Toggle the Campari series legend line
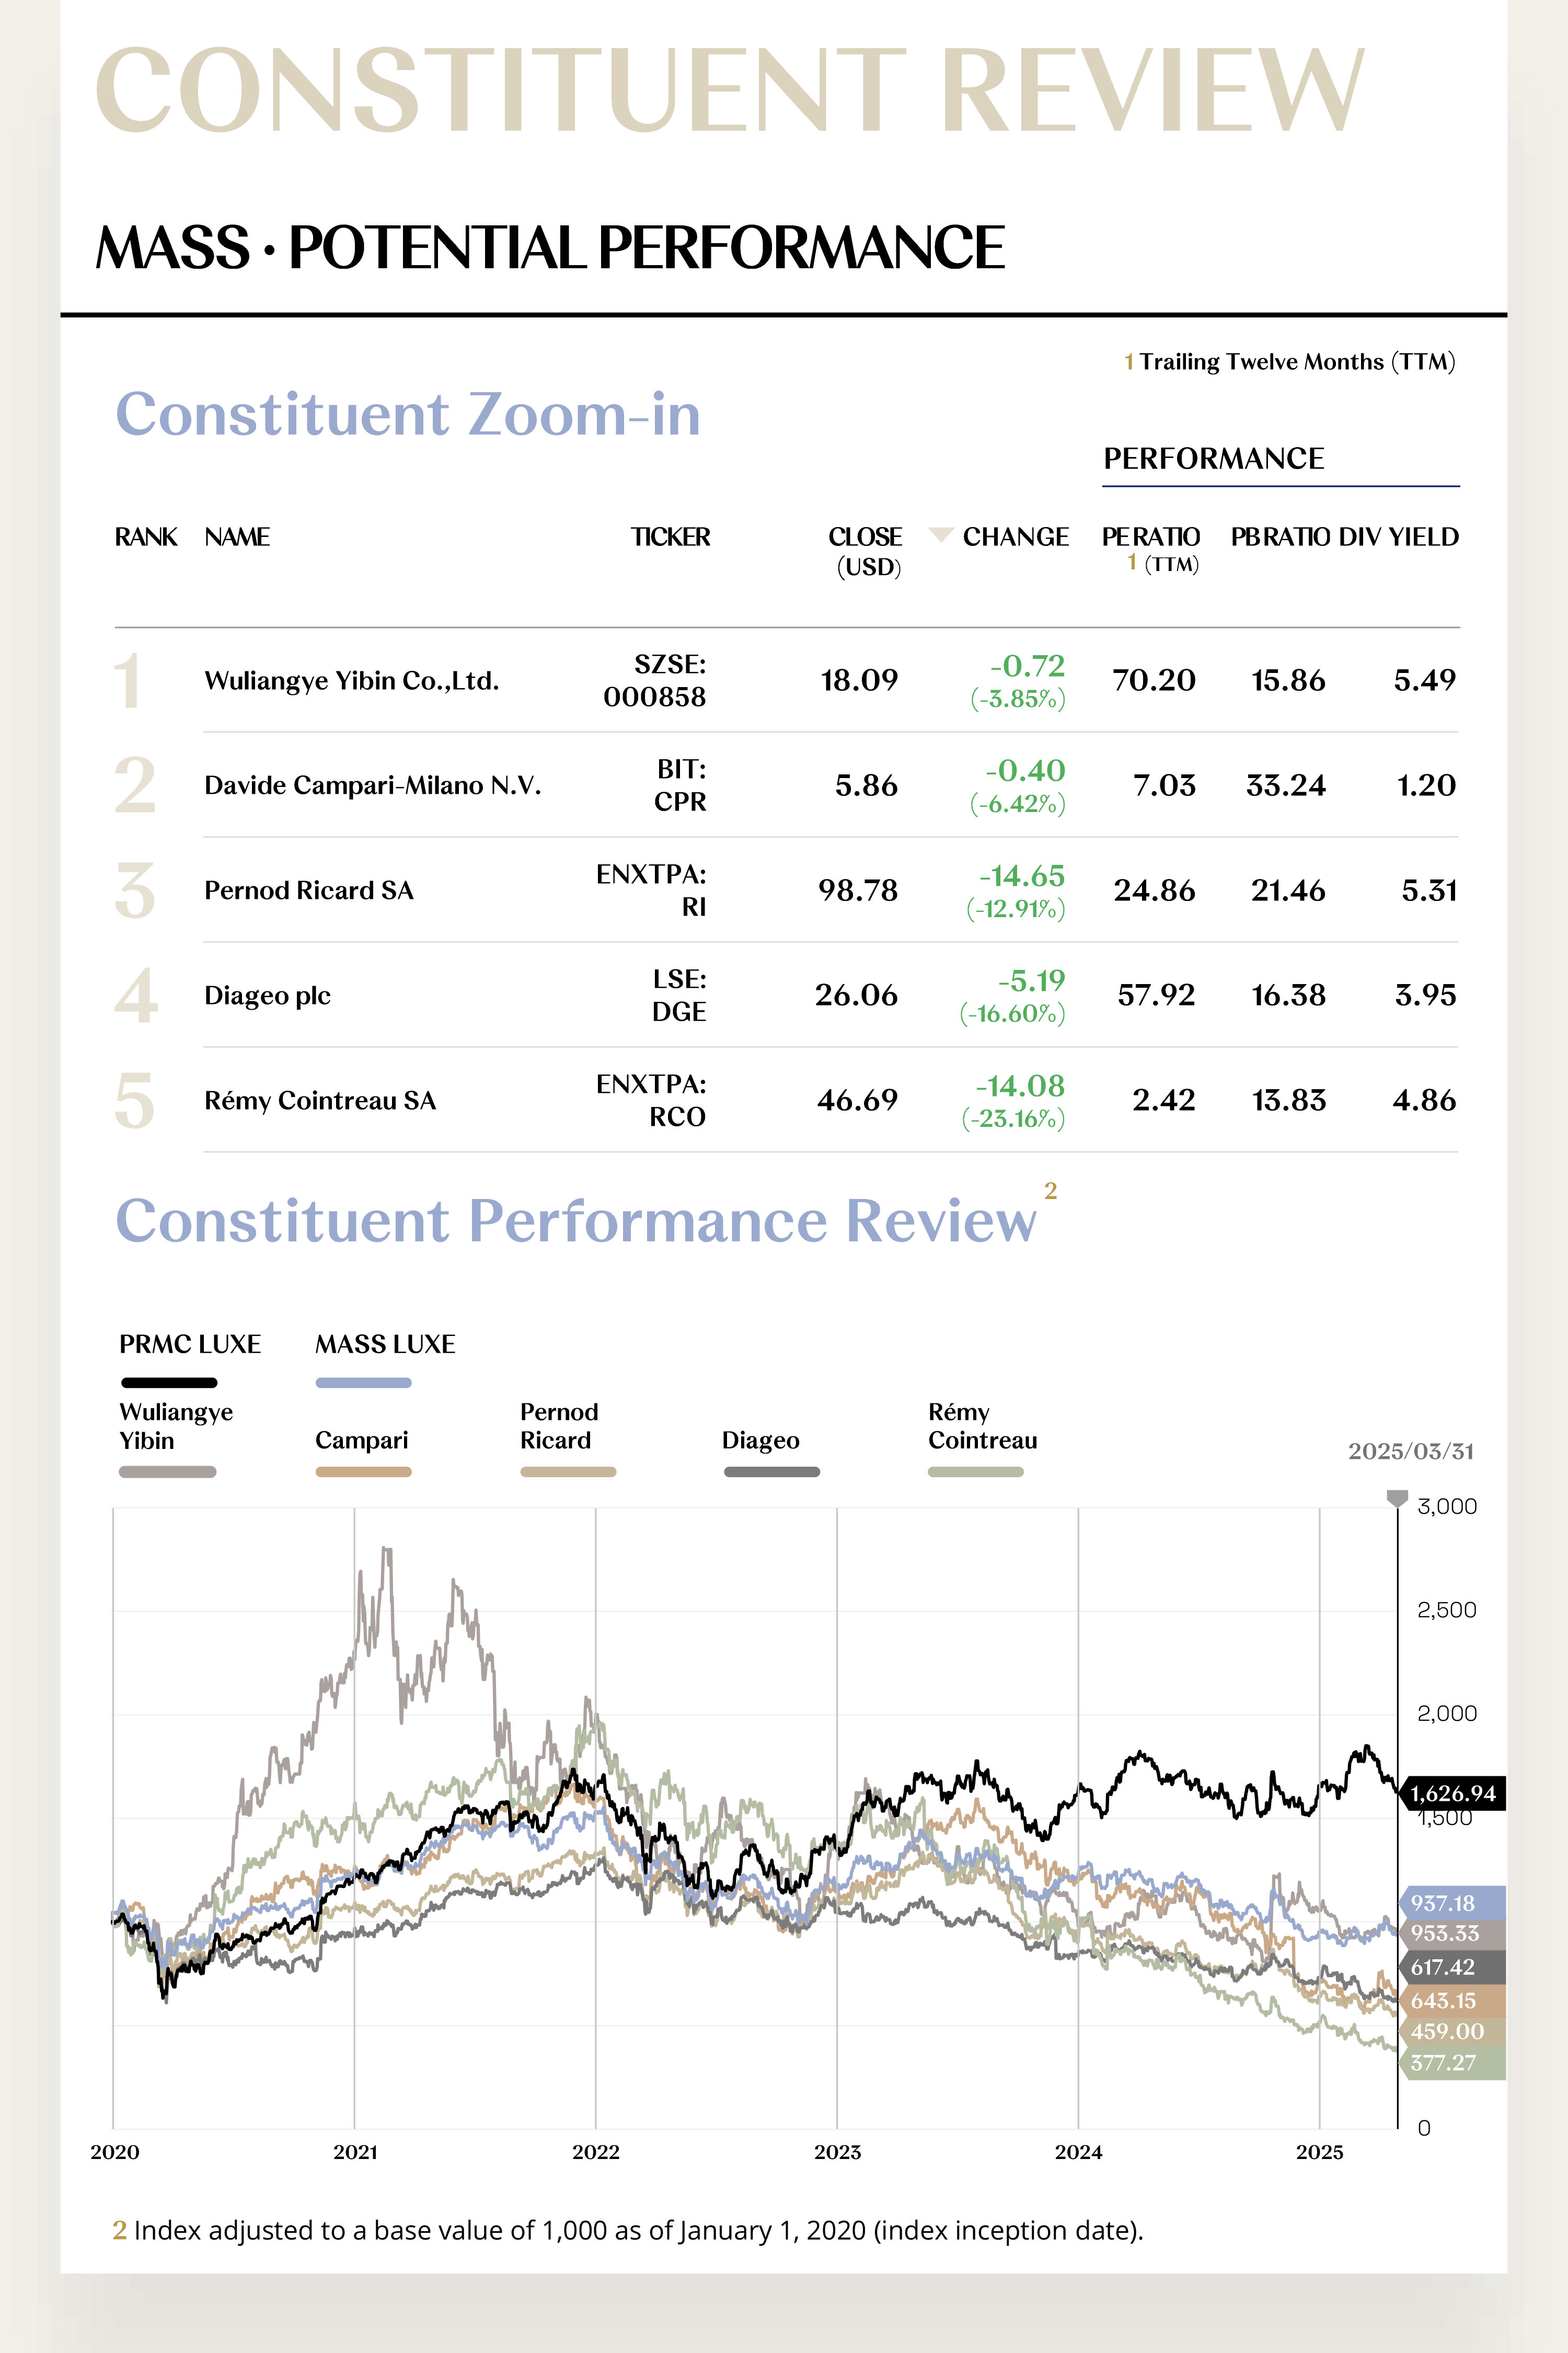1568x2353 pixels. point(363,1471)
